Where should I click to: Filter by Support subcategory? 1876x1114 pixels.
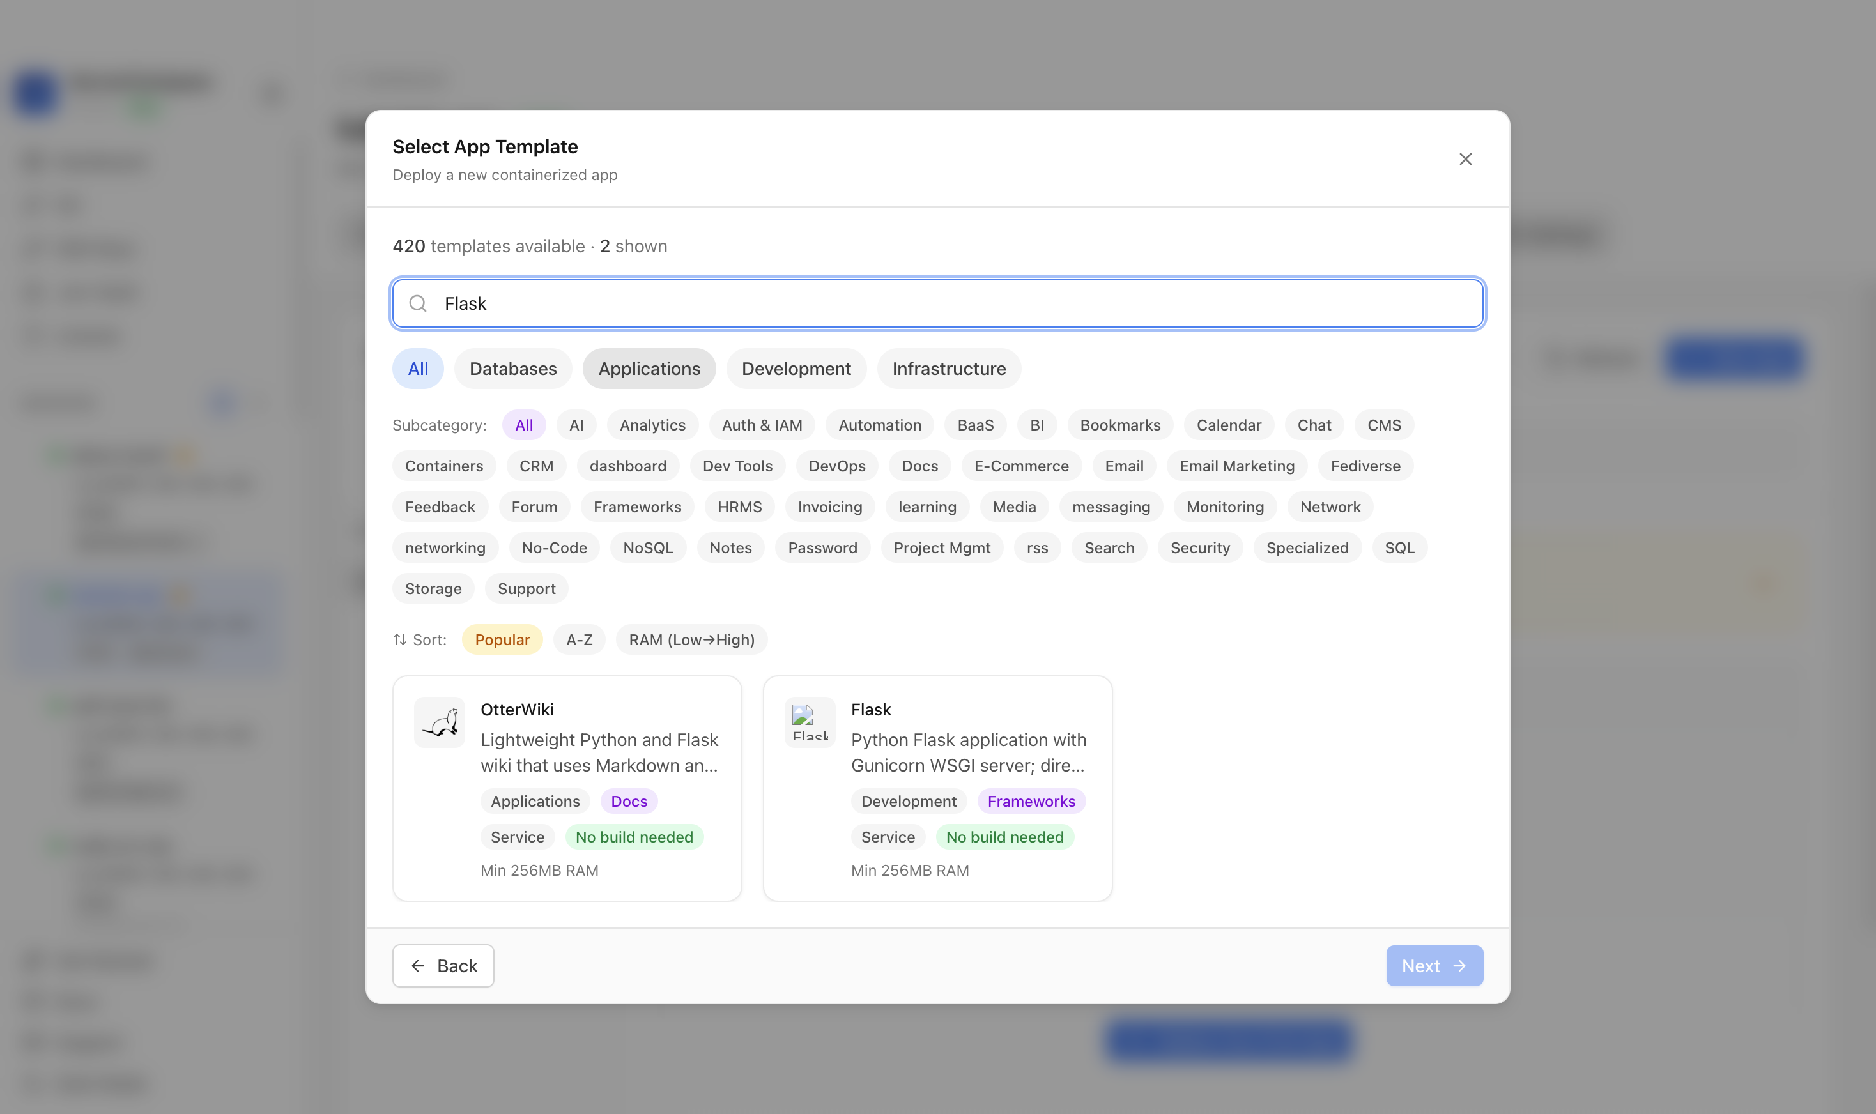527,588
